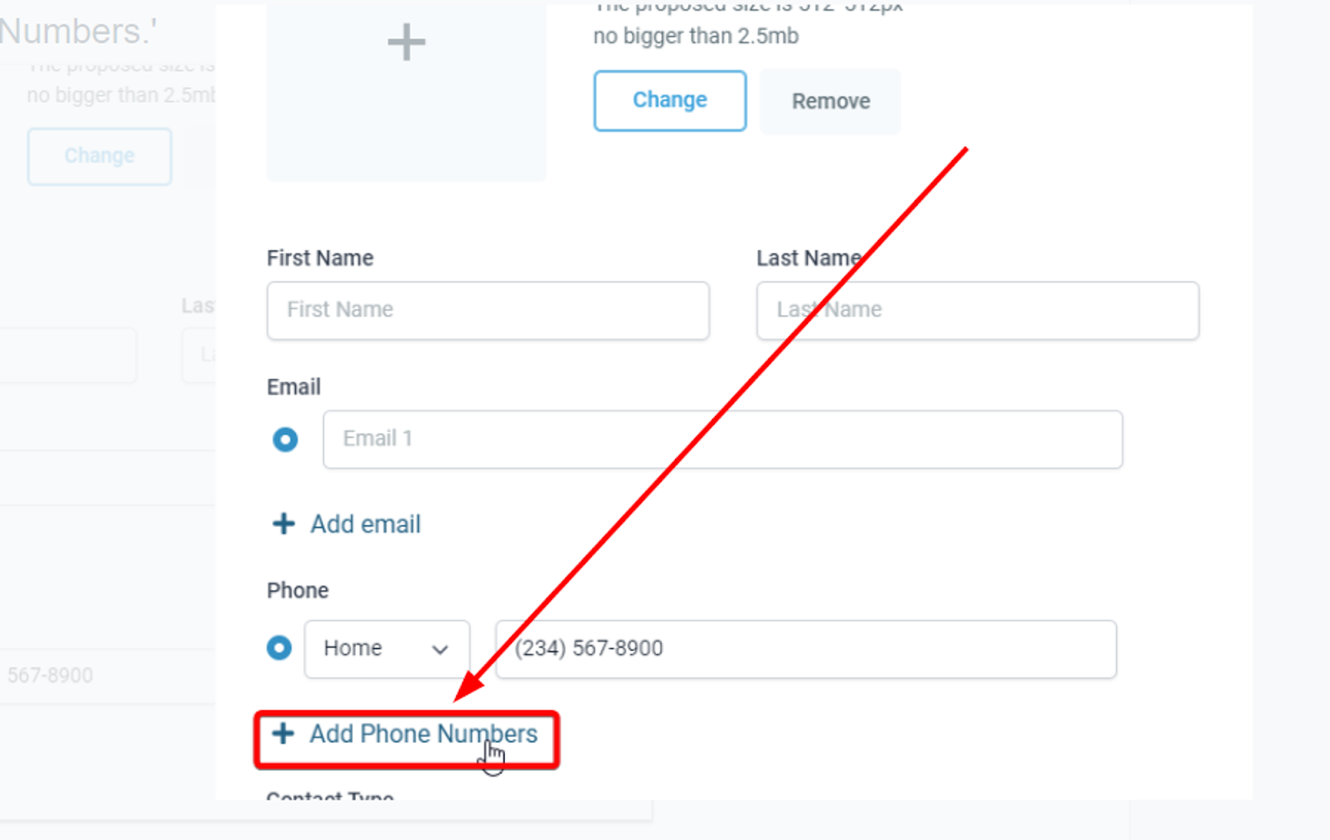Click the plus icon beside Add email

pyautogui.click(x=283, y=523)
